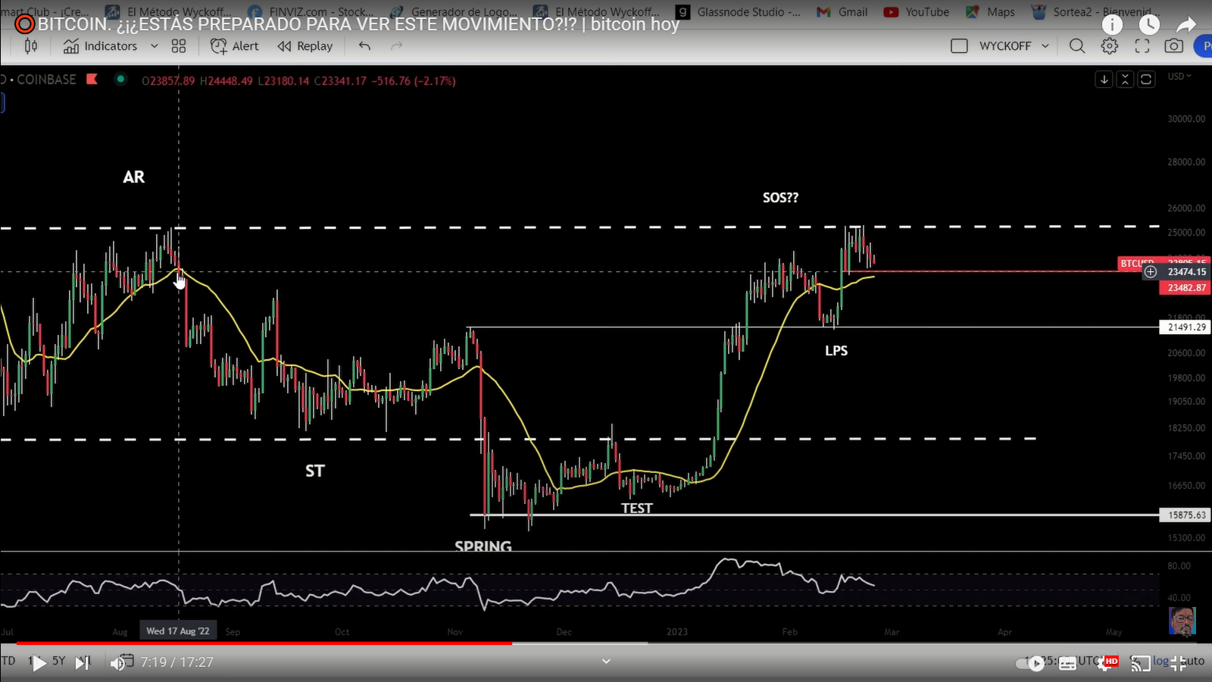The width and height of the screenshot is (1212, 682).
Task: Skip to the next video
Action: coord(83,663)
